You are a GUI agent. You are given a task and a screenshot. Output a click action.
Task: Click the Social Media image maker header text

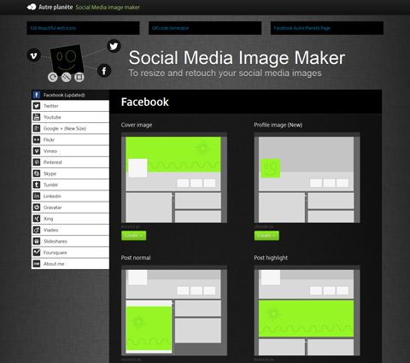click(x=108, y=8)
